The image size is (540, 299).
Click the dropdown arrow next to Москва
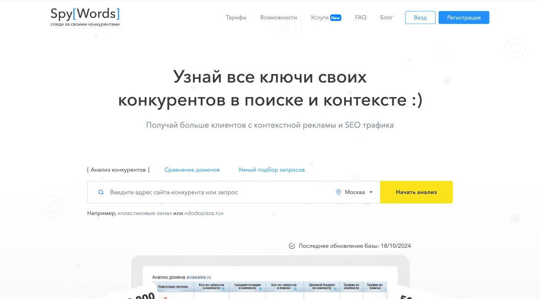coord(371,192)
